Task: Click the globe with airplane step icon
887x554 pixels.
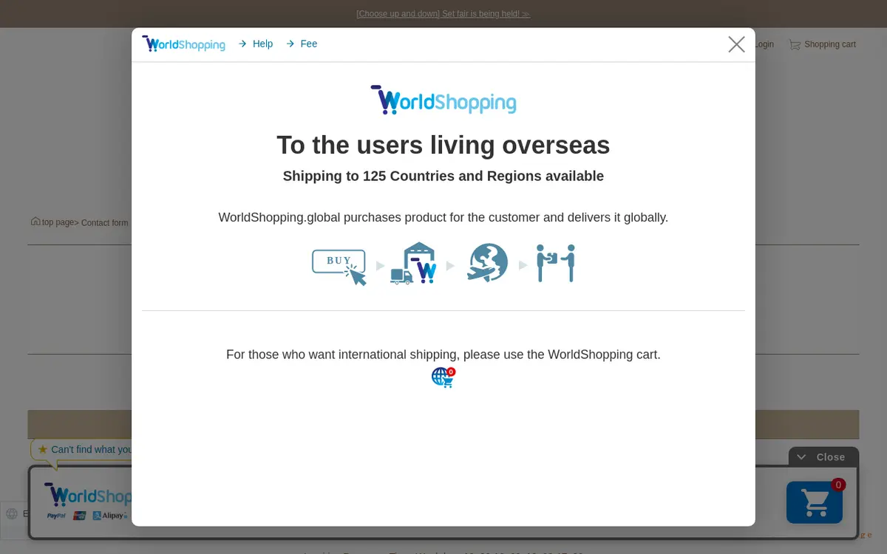Action: 487,263
